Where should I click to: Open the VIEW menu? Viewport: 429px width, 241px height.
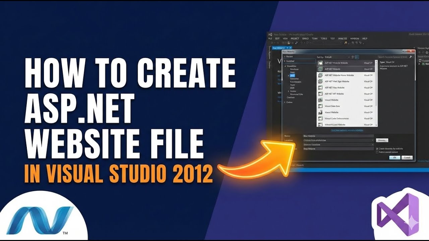[285, 38]
